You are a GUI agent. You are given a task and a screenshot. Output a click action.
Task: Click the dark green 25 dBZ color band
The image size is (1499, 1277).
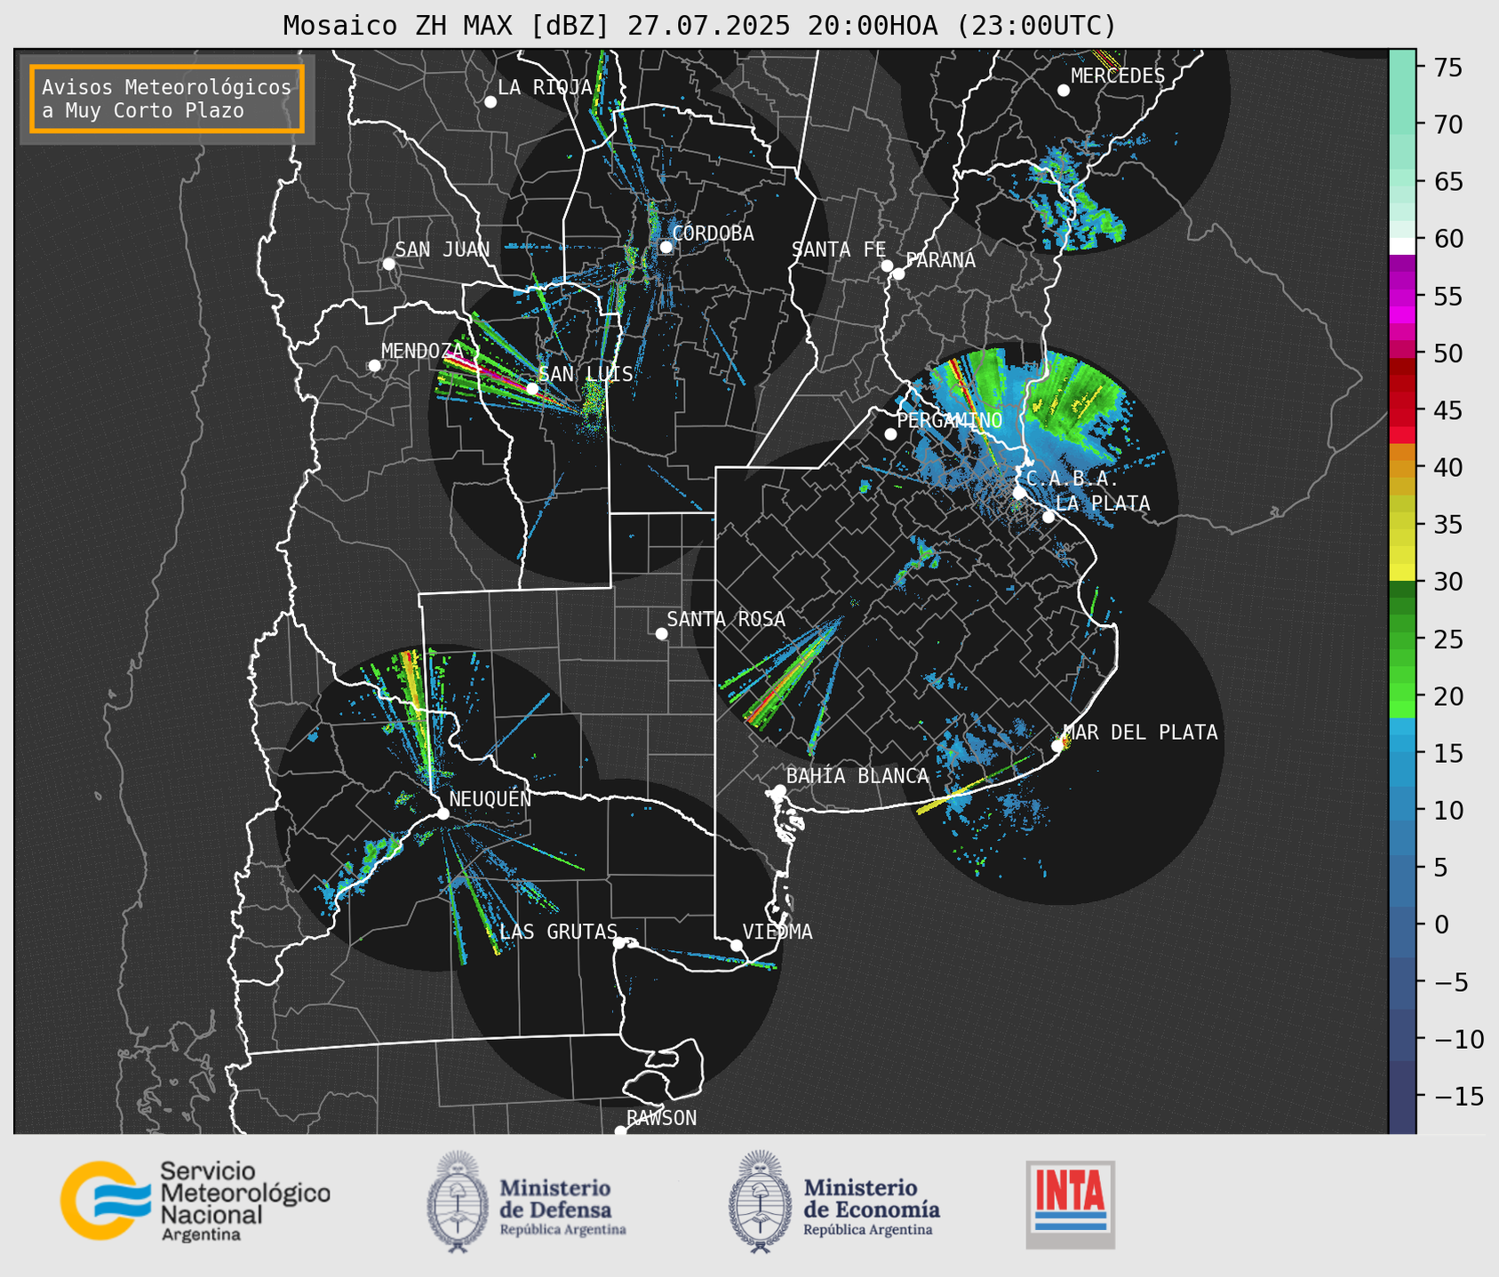point(1402,639)
